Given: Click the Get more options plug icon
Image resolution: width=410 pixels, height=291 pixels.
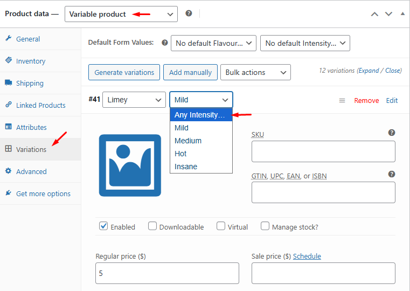Looking at the screenshot, I should coord(9,193).
